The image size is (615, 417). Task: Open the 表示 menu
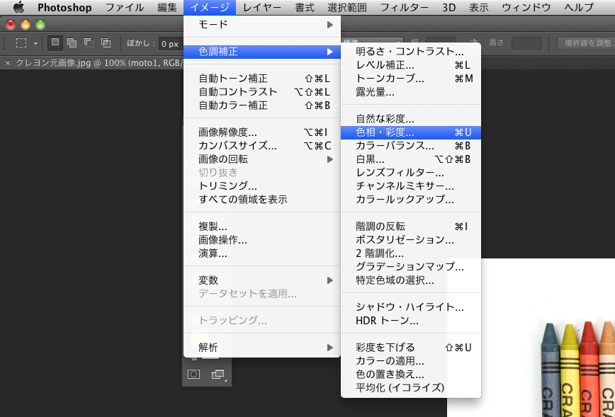click(478, 8)
